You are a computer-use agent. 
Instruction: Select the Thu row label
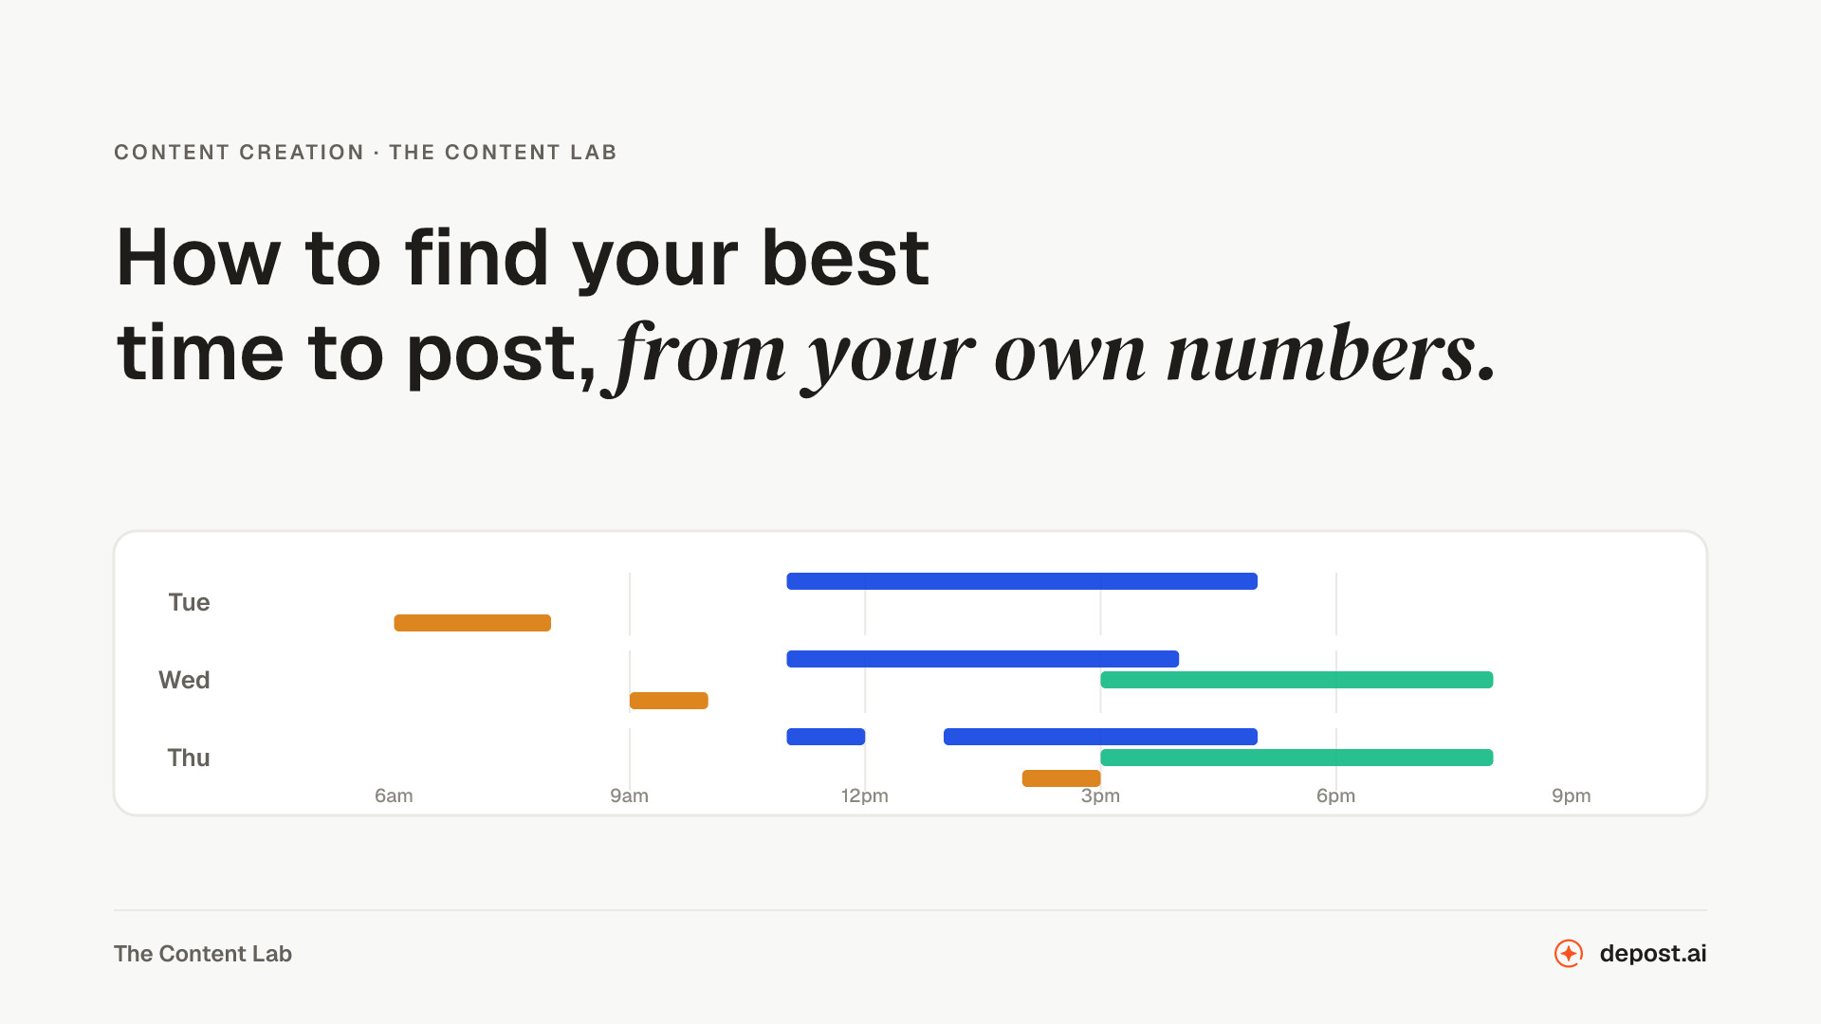[189, 758]
